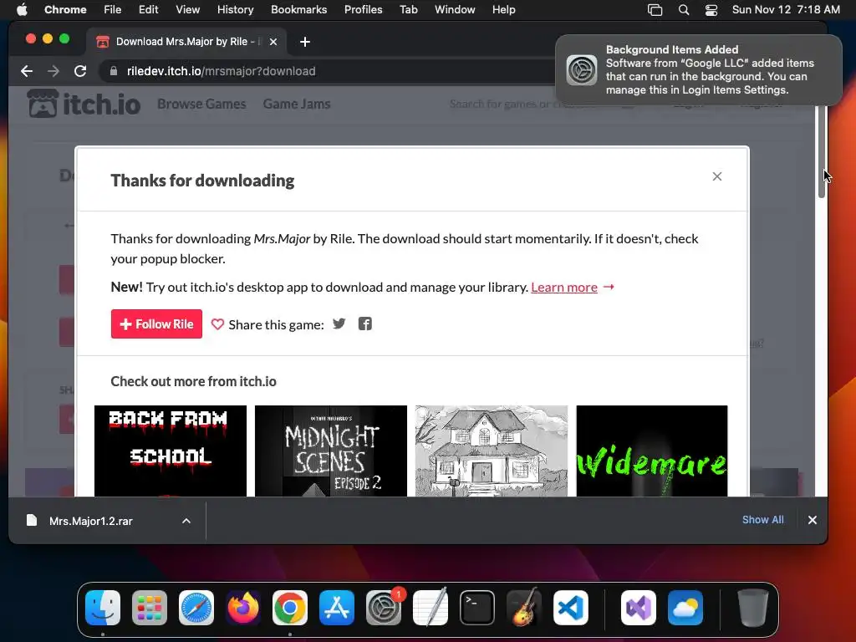The width and height of the screenshot is (856, 642).
Task: Open the Trash from the Dock
Action: pyautogui.click(x=753, y=608)
